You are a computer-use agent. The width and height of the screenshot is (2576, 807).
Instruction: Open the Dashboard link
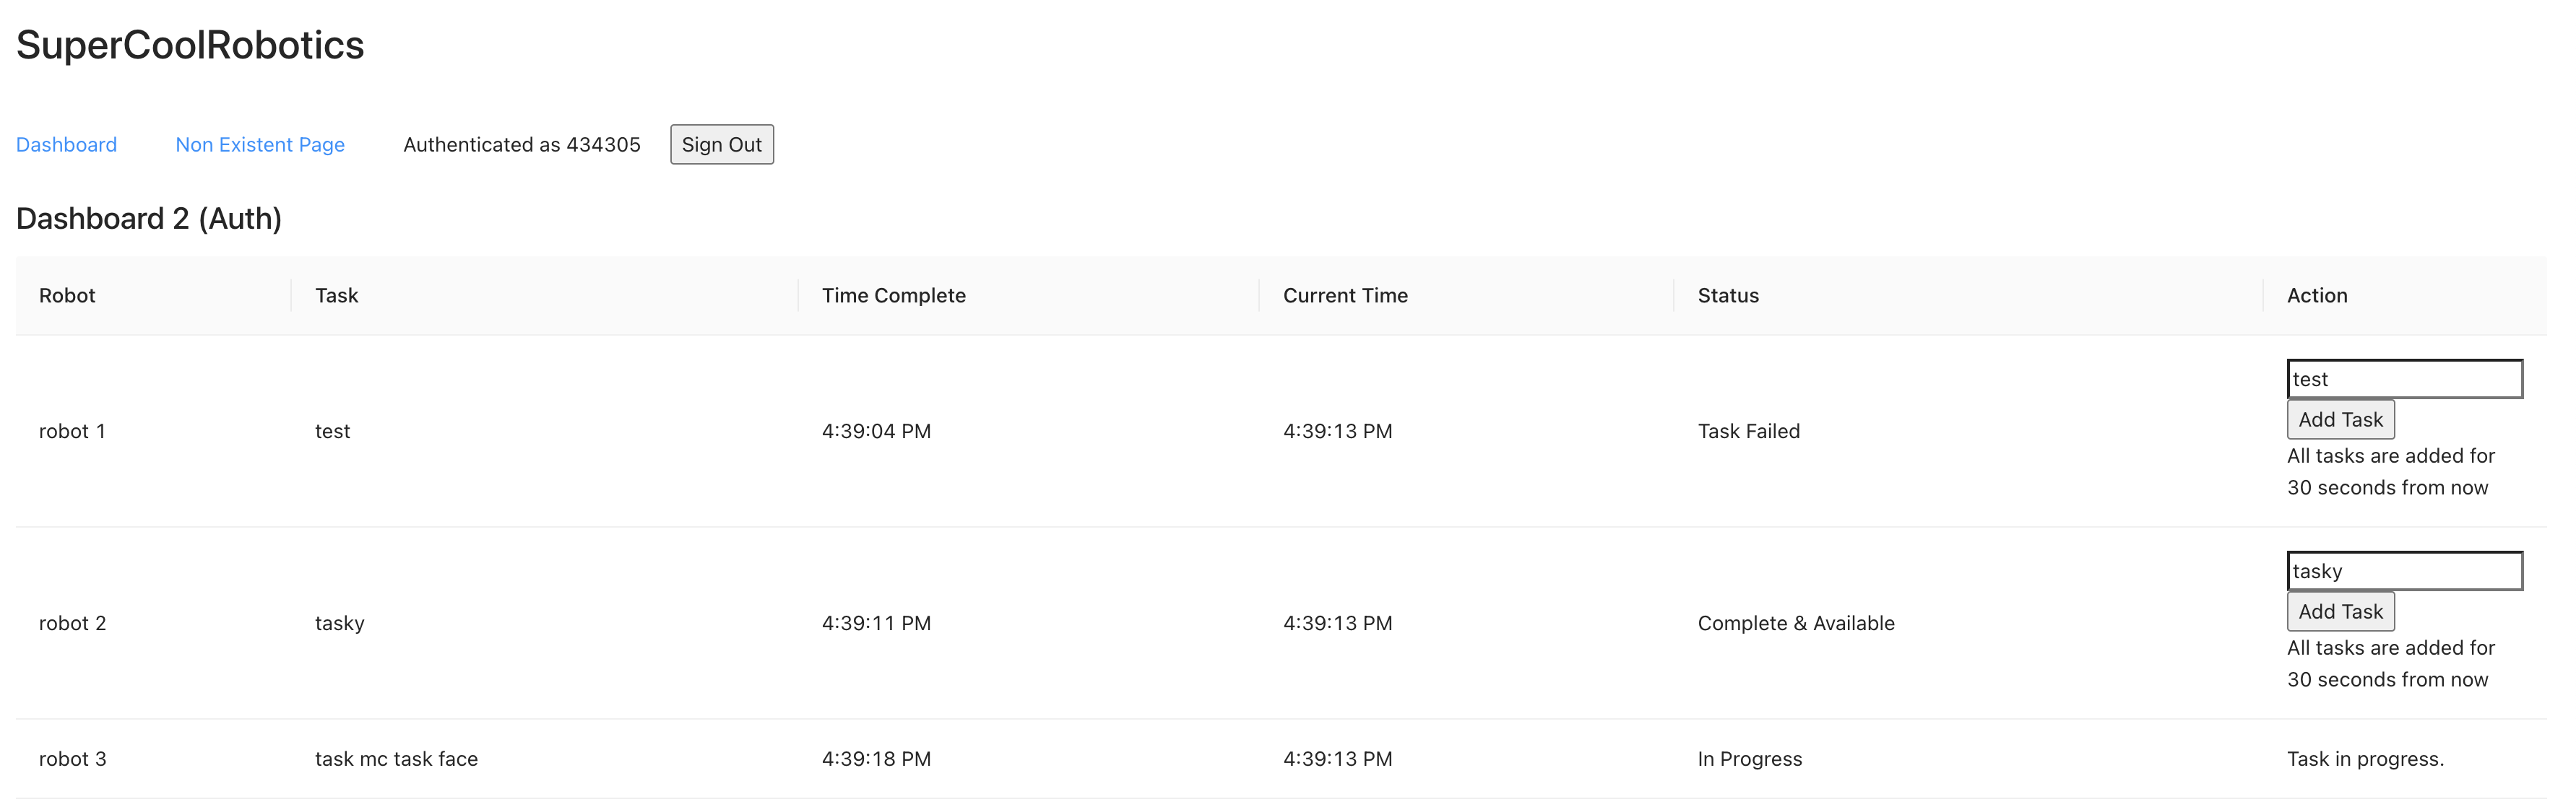pos(66,145)
